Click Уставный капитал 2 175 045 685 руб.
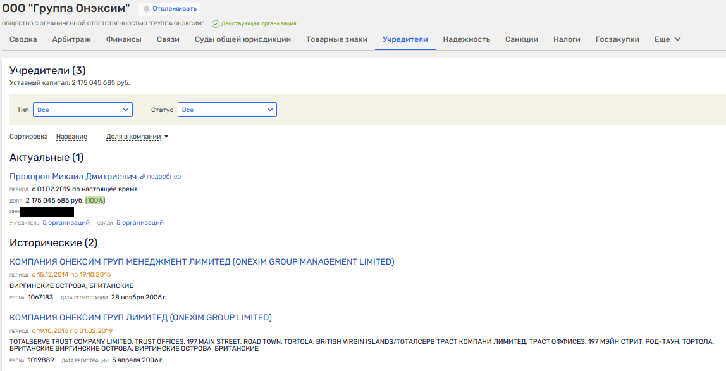This screenshot has width=726, height=371. point(70,83)
